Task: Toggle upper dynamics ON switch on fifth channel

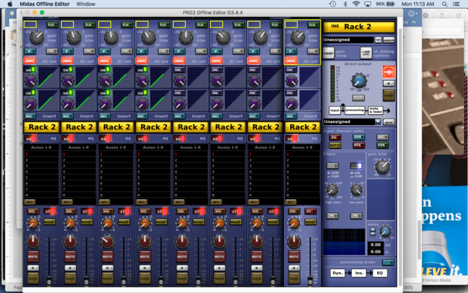Action: coord(179,70)
